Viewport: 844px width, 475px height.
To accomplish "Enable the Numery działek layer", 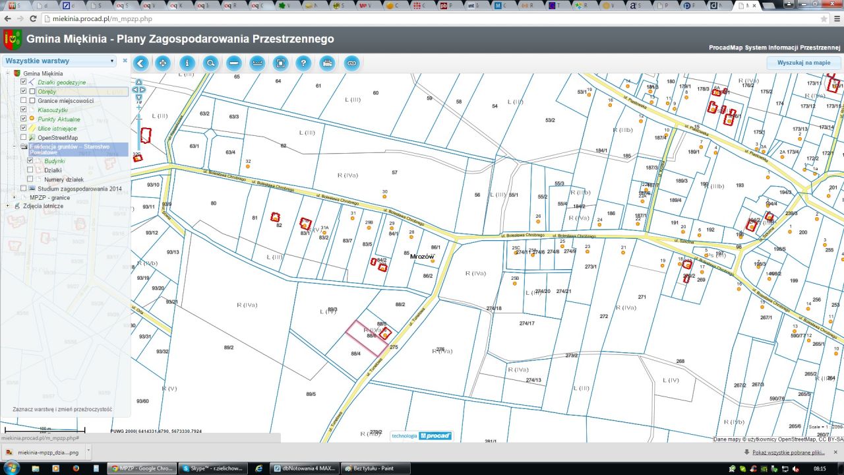I will [30, 179].
